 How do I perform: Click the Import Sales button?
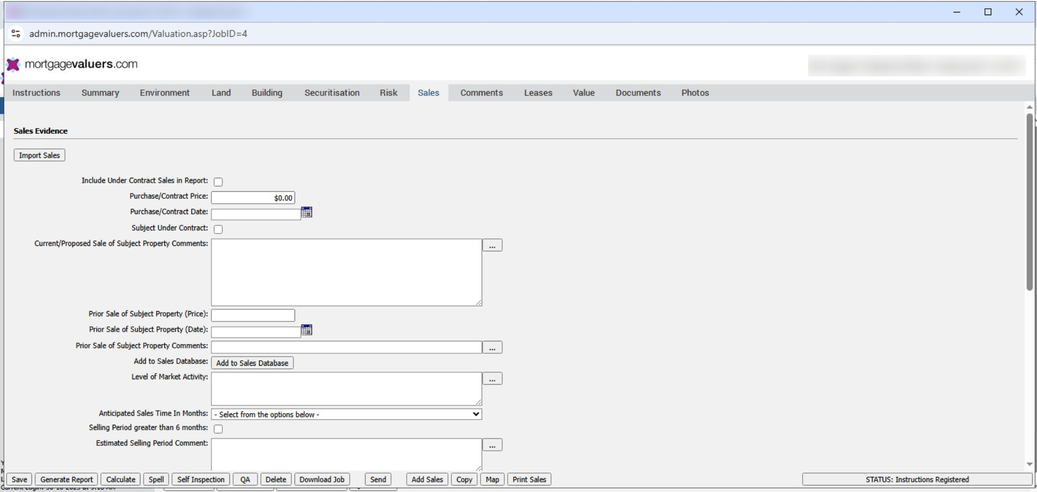click(40, 156)
